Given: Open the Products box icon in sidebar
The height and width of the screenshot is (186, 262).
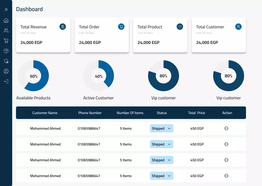Looking at the screenshot, I should click(6, 51).
